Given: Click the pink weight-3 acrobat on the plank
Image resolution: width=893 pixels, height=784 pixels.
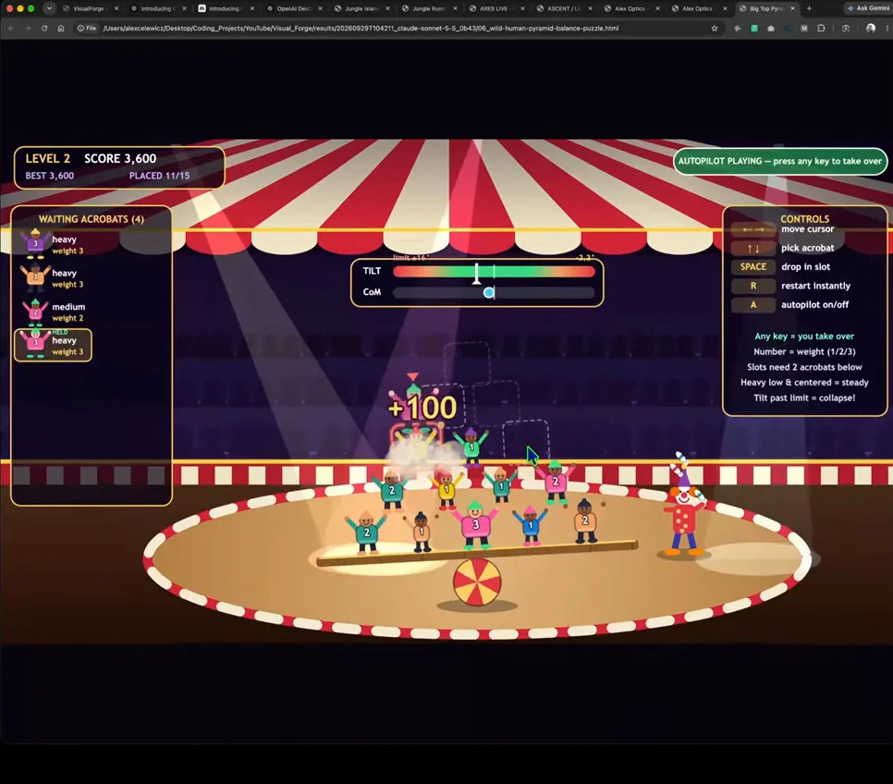Looking at the screenshot, I should coord(475,523).
